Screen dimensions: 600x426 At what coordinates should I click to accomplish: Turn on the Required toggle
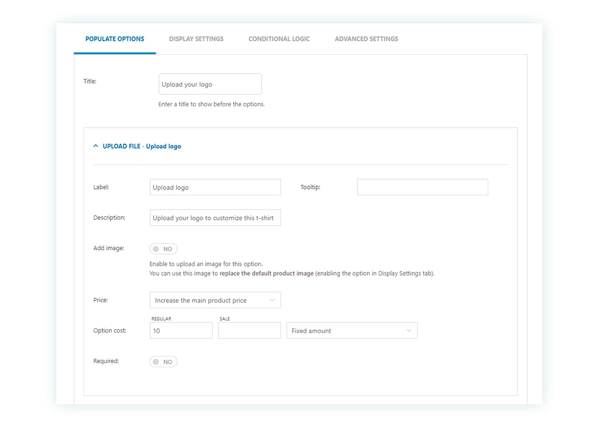[x=163, y=361]
